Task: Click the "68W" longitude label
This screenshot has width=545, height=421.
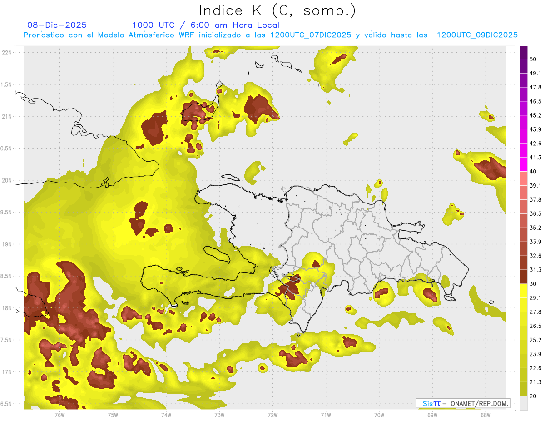Action: pyautogui.click(x=485, y=415)
